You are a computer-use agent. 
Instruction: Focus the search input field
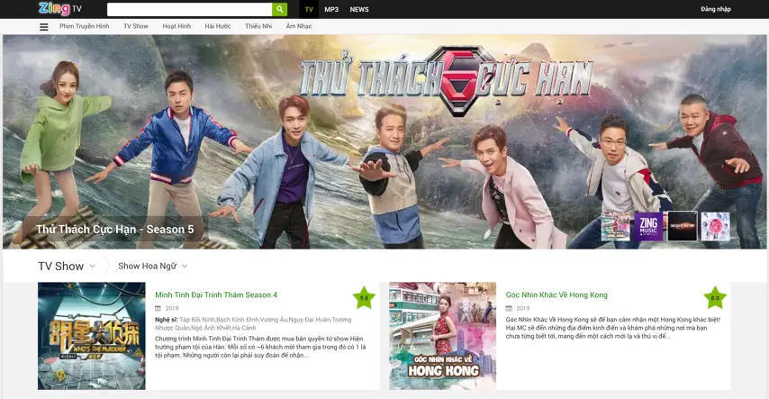[189, 9]
